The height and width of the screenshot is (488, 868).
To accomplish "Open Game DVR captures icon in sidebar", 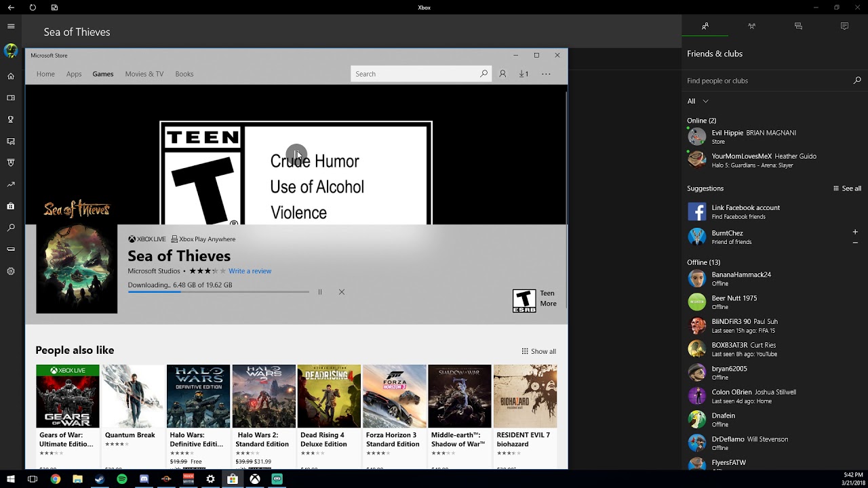I will [x=11, y=141].
